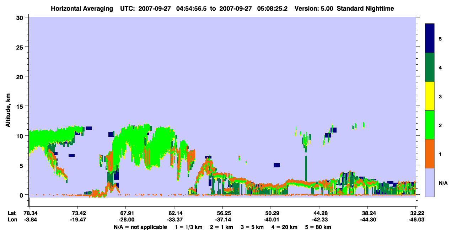Click longitude value '-33.37'

(x=174, y=220)
